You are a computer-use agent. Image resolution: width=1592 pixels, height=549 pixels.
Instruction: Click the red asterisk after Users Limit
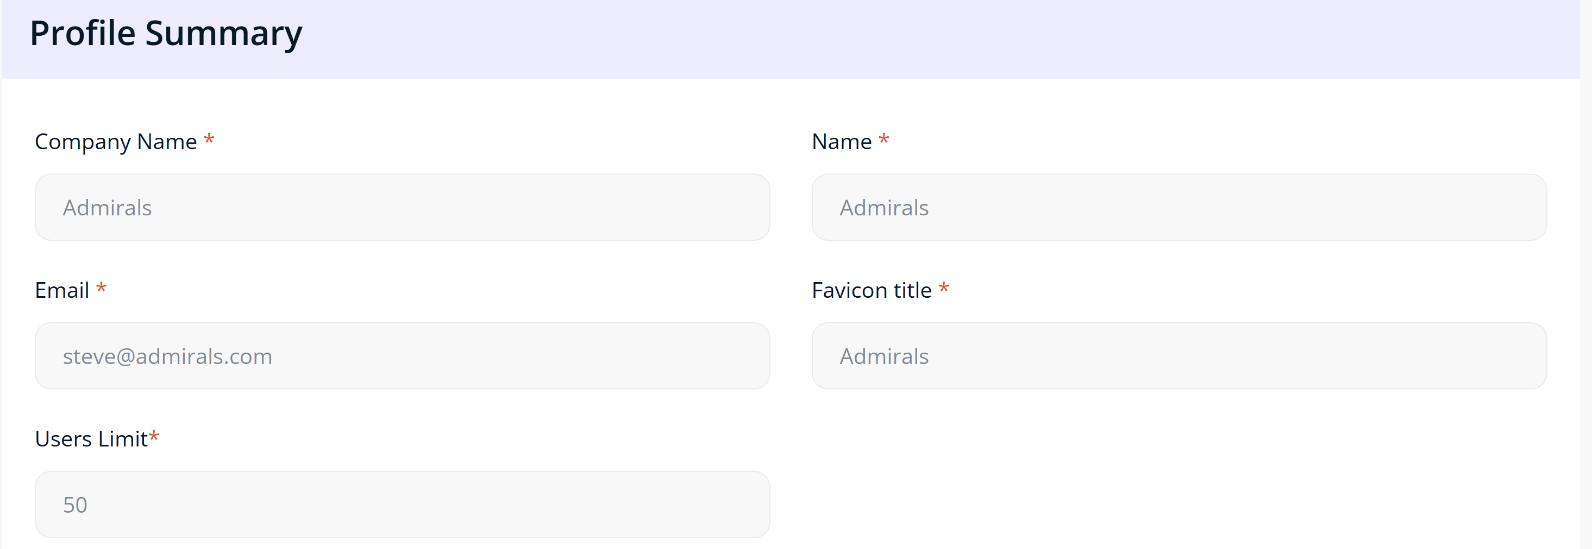154,437
